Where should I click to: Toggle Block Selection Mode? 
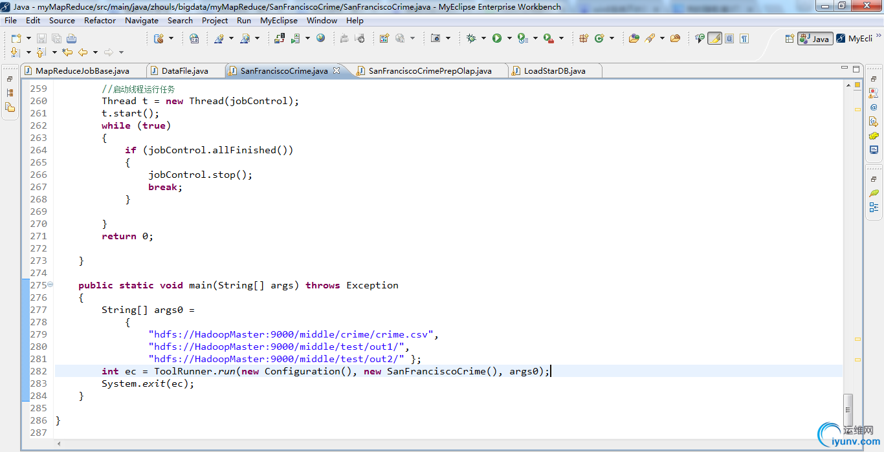[x=729, y=39]
